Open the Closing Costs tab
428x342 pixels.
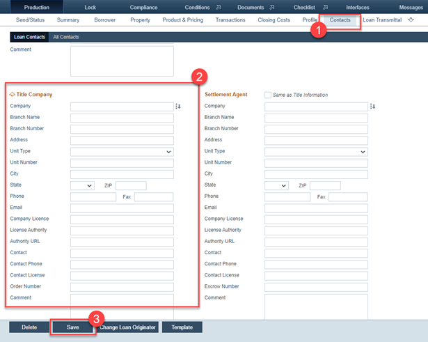274,20
